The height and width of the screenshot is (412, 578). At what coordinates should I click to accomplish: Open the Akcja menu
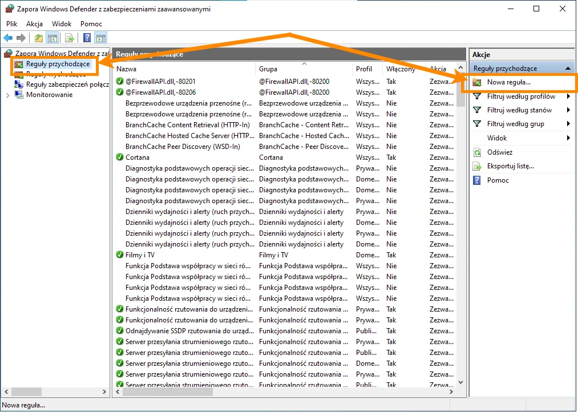pos(35,24)
